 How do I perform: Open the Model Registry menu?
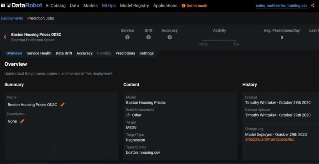(135, 6)
